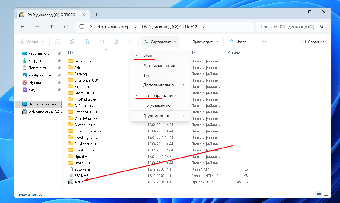This screenshot has height=203, width=340.
Task: Focus the Поиск в: DVD-дисковод search field
Action: point(287,27)
